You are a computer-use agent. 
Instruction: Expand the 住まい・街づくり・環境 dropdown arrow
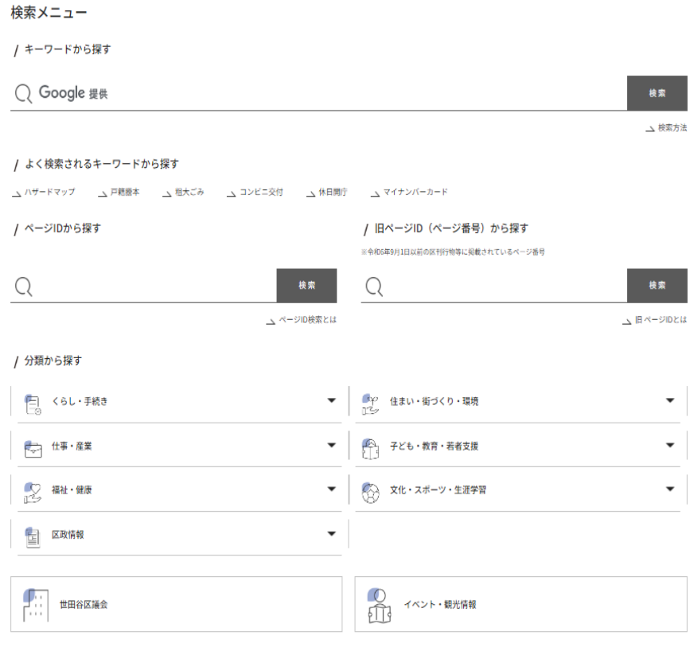point(669,401)
